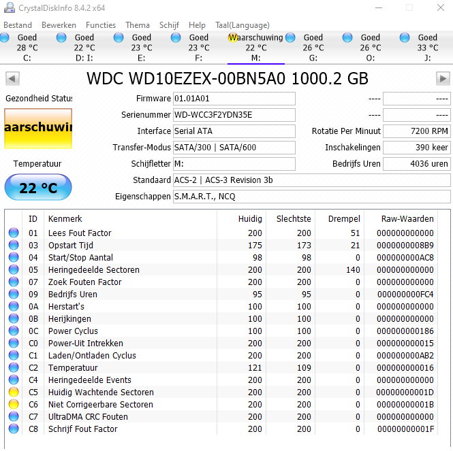Switch to disk D: I: tab
The height and width of the screenshot is (451, 453).
(84, 48)
